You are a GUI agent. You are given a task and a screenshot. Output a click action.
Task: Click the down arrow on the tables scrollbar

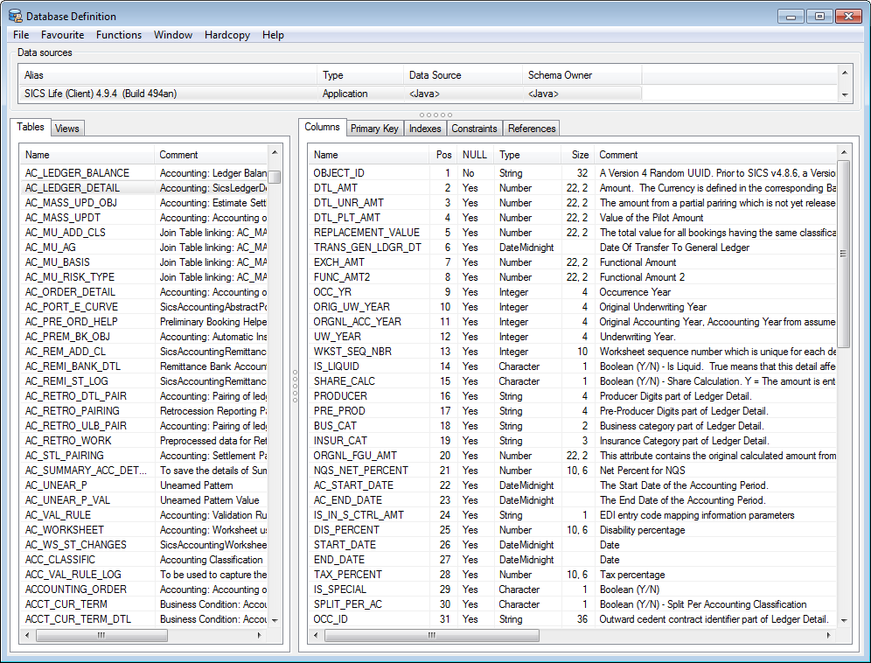pyautogui.click(x=275, y=619)
